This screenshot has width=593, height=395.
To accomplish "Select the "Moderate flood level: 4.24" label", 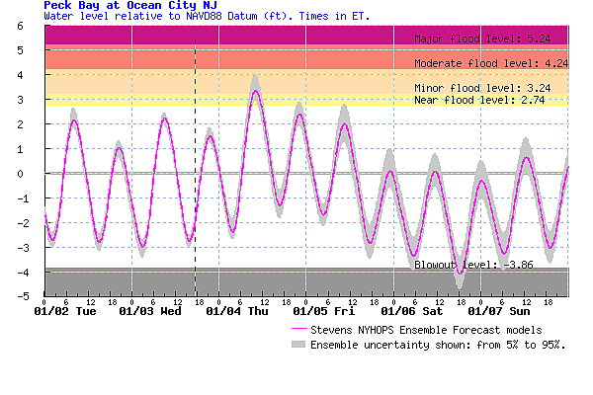I will pyautogui.click(x=491, y=62).
